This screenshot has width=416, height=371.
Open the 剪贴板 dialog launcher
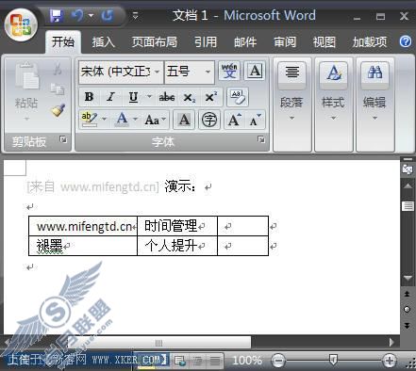pos(63,139)
